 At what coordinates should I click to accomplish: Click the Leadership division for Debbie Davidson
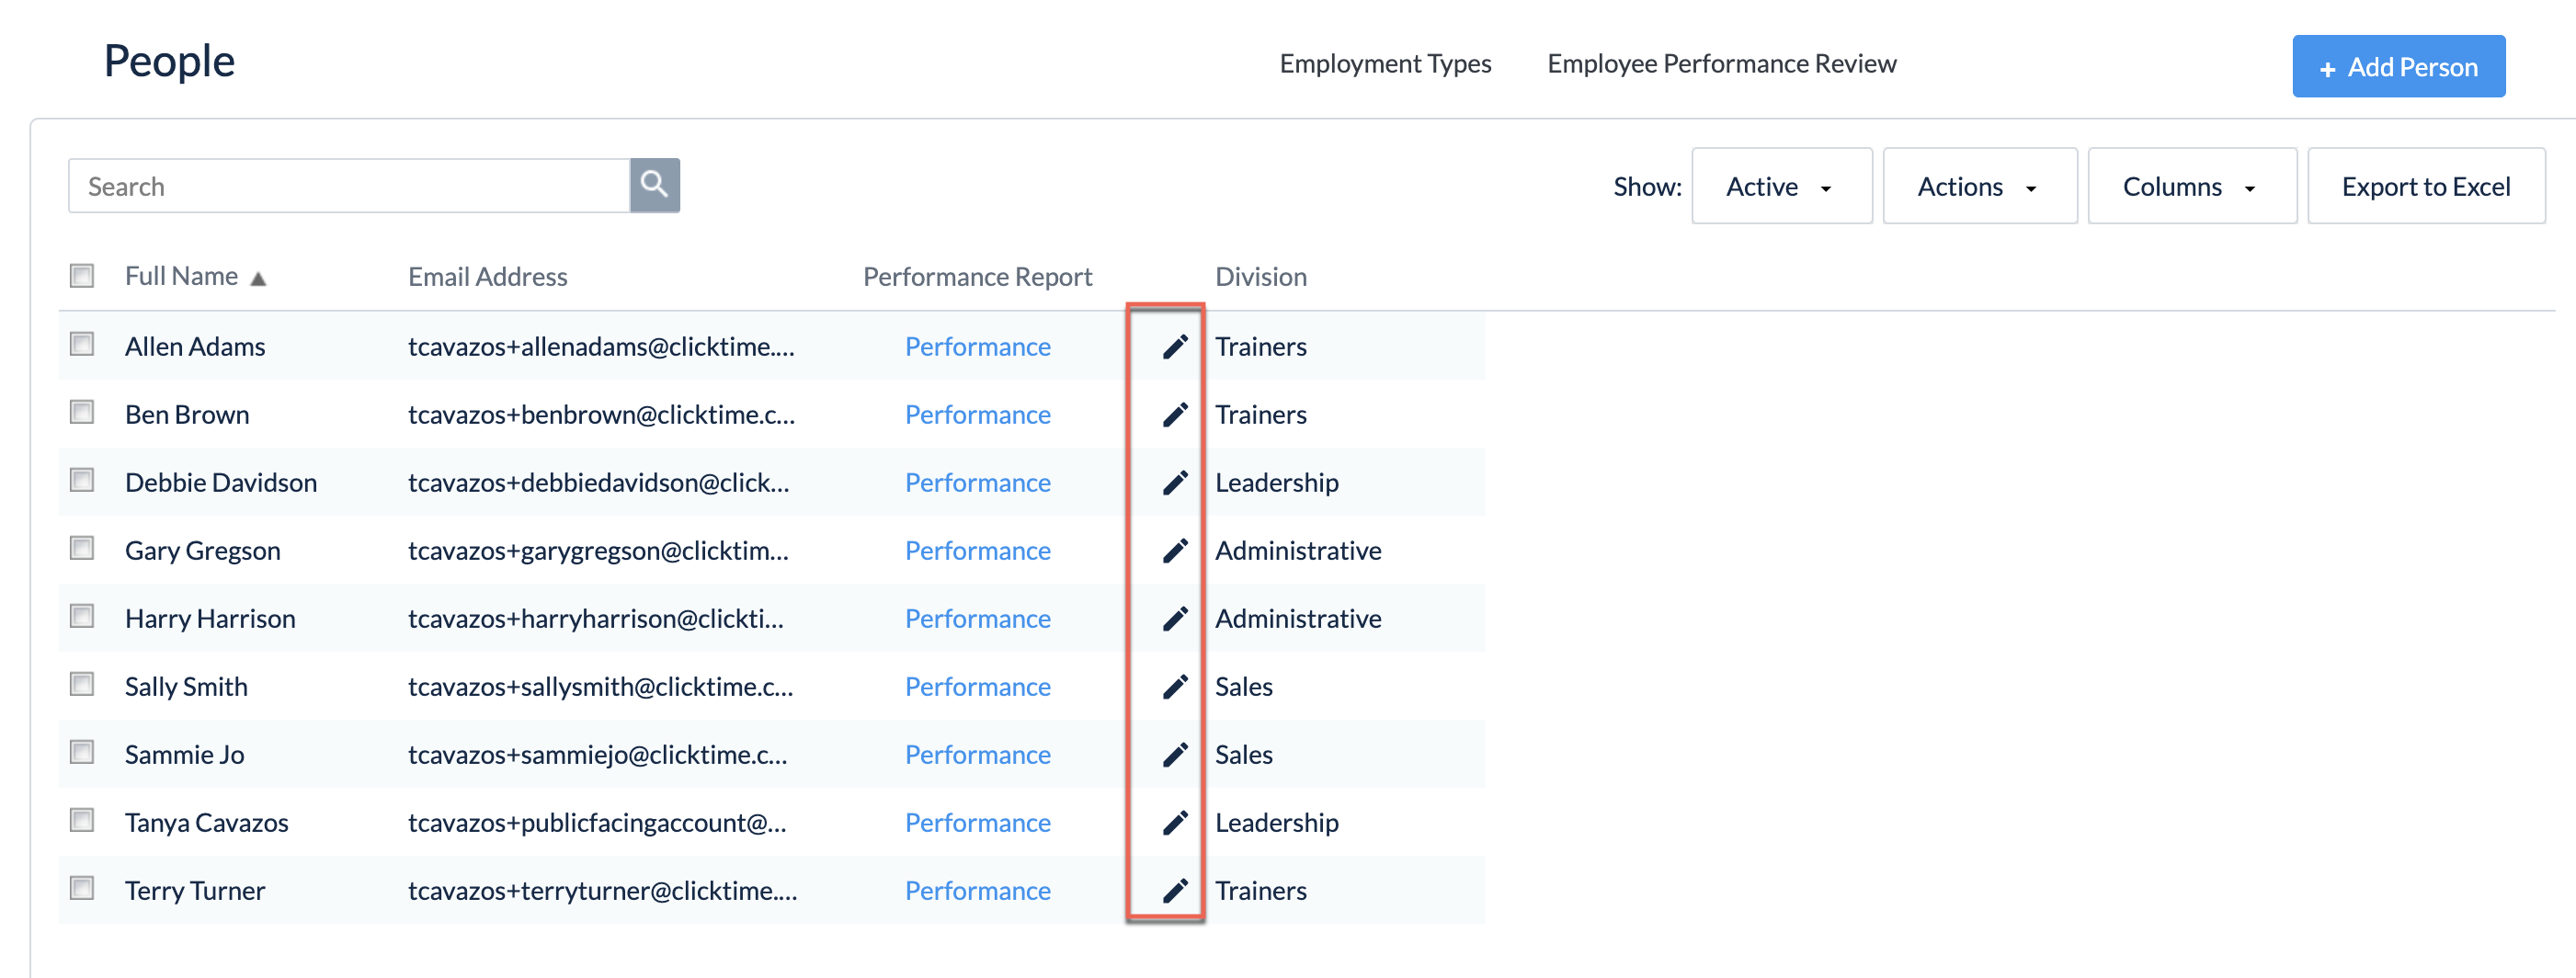point(1276,483)
